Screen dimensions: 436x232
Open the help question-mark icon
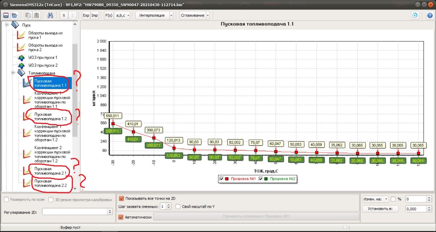pyautogui.click(x=430, y=15)
